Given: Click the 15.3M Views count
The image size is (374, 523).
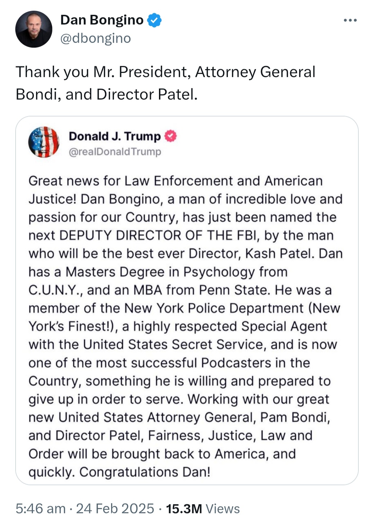Looking at the screenshot, I should coord(203,508).
